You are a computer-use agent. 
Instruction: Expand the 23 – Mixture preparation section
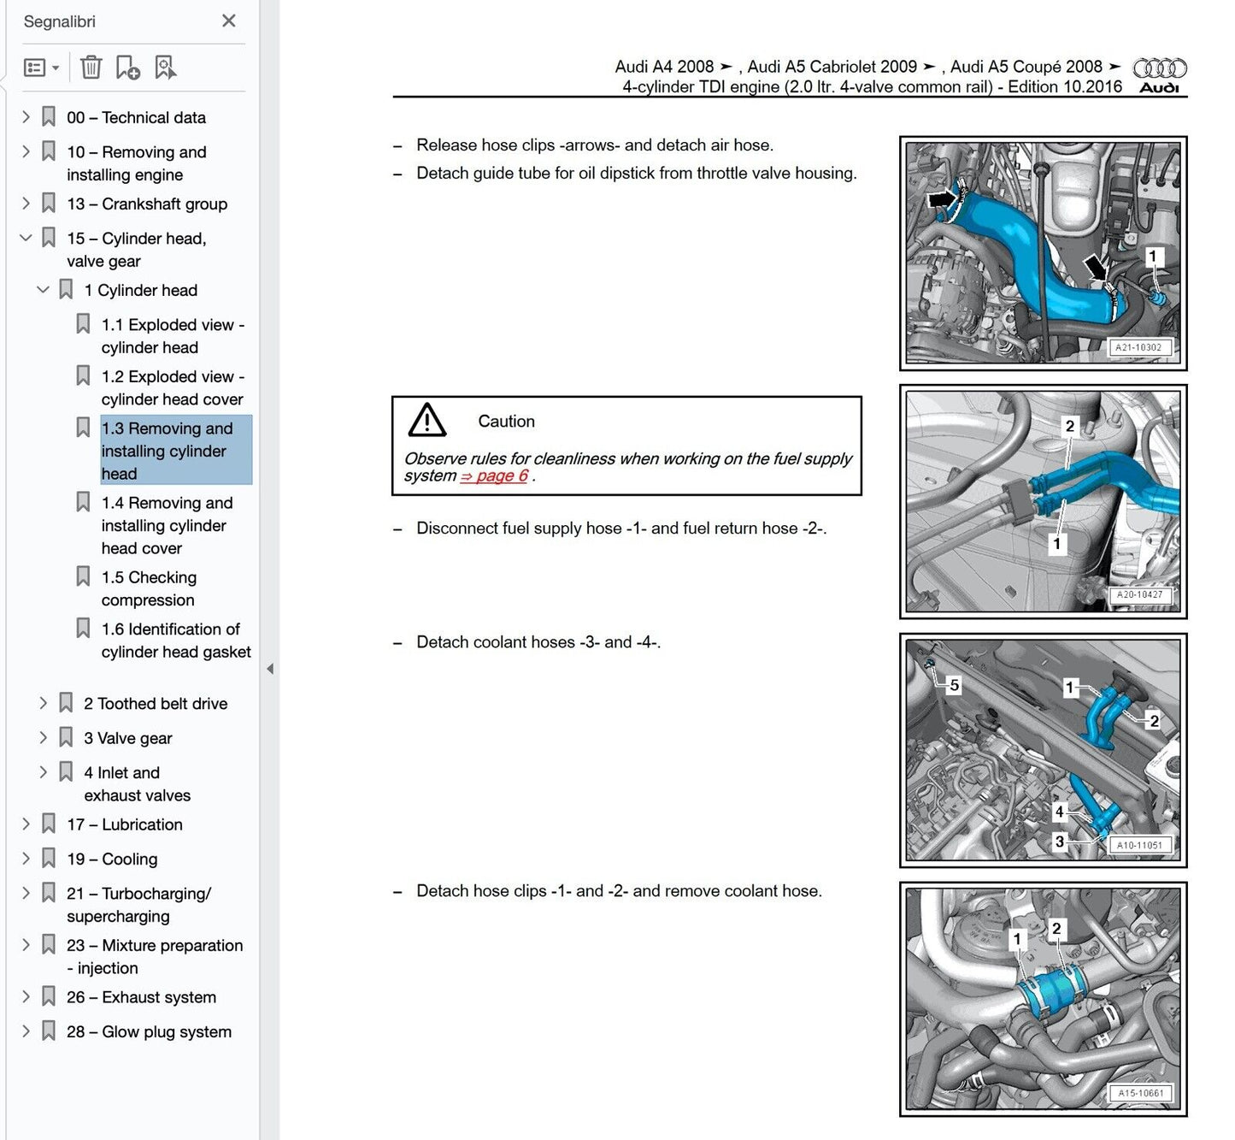(x=26, y=945)
